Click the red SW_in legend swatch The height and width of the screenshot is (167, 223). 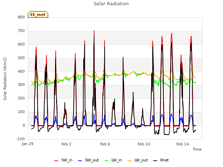(x=56, y=161)
